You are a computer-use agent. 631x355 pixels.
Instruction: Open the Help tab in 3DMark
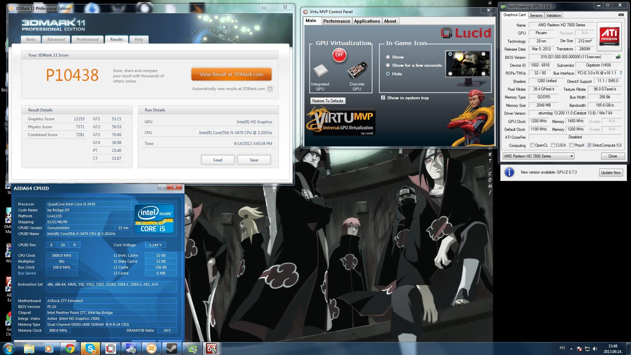[139, 39]
